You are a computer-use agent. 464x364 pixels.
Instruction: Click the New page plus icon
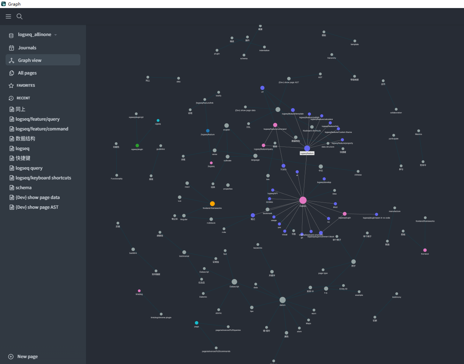coord(11,357)
